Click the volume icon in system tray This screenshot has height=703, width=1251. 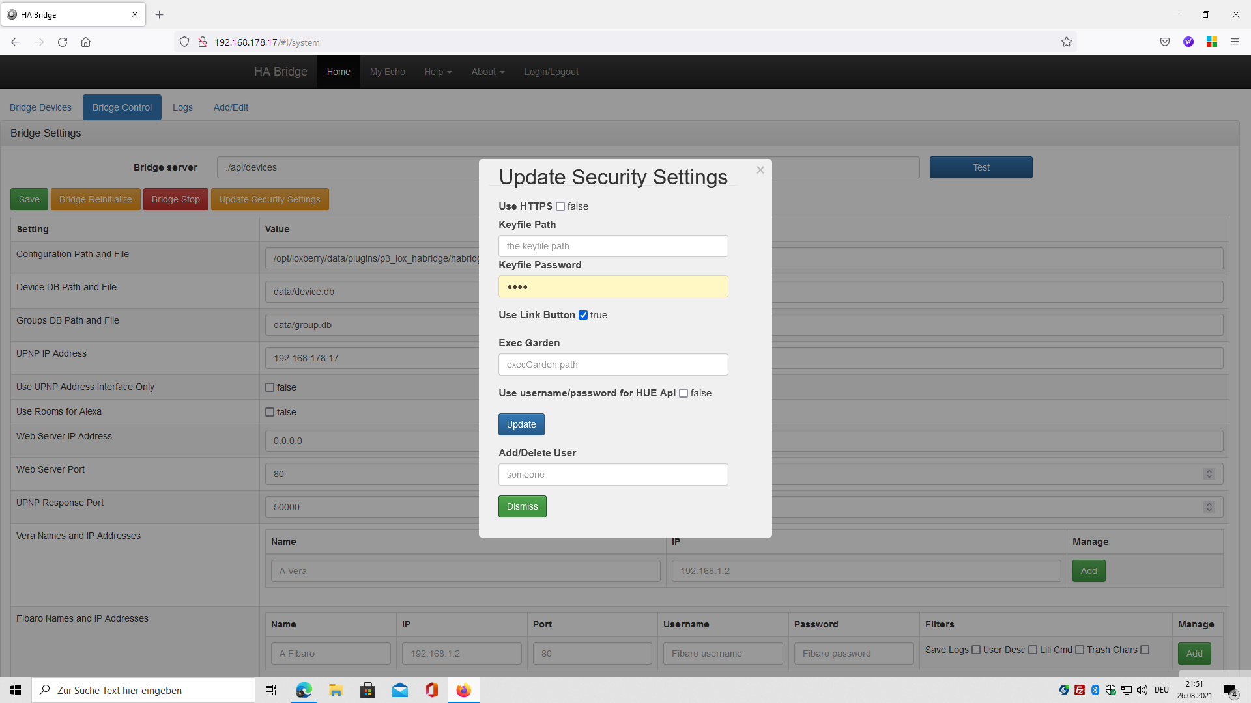click(x=1142, y=690)
